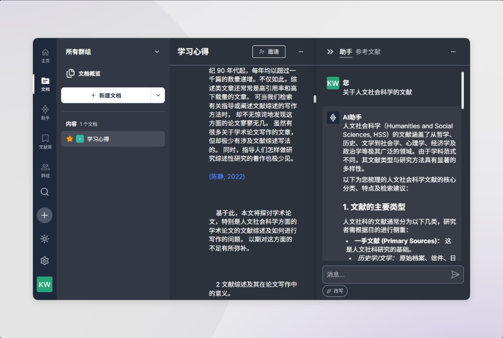Click the heading 2 文献综述及其在论文写作中的意义
The image size is (503, 338).
[253, 289]
